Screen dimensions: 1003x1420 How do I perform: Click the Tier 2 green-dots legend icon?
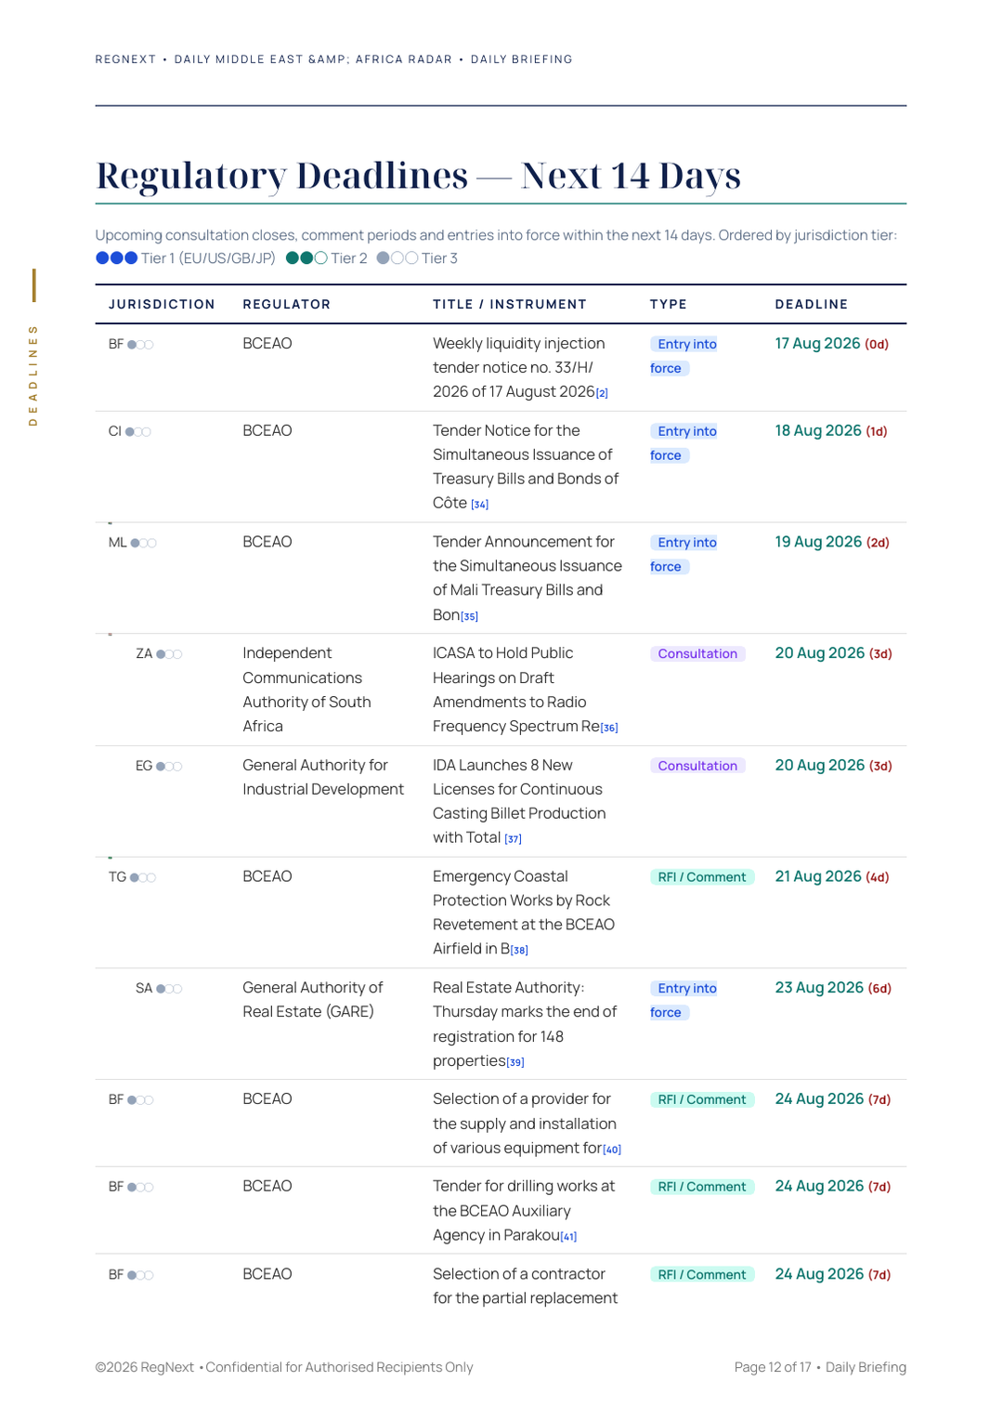306,258
